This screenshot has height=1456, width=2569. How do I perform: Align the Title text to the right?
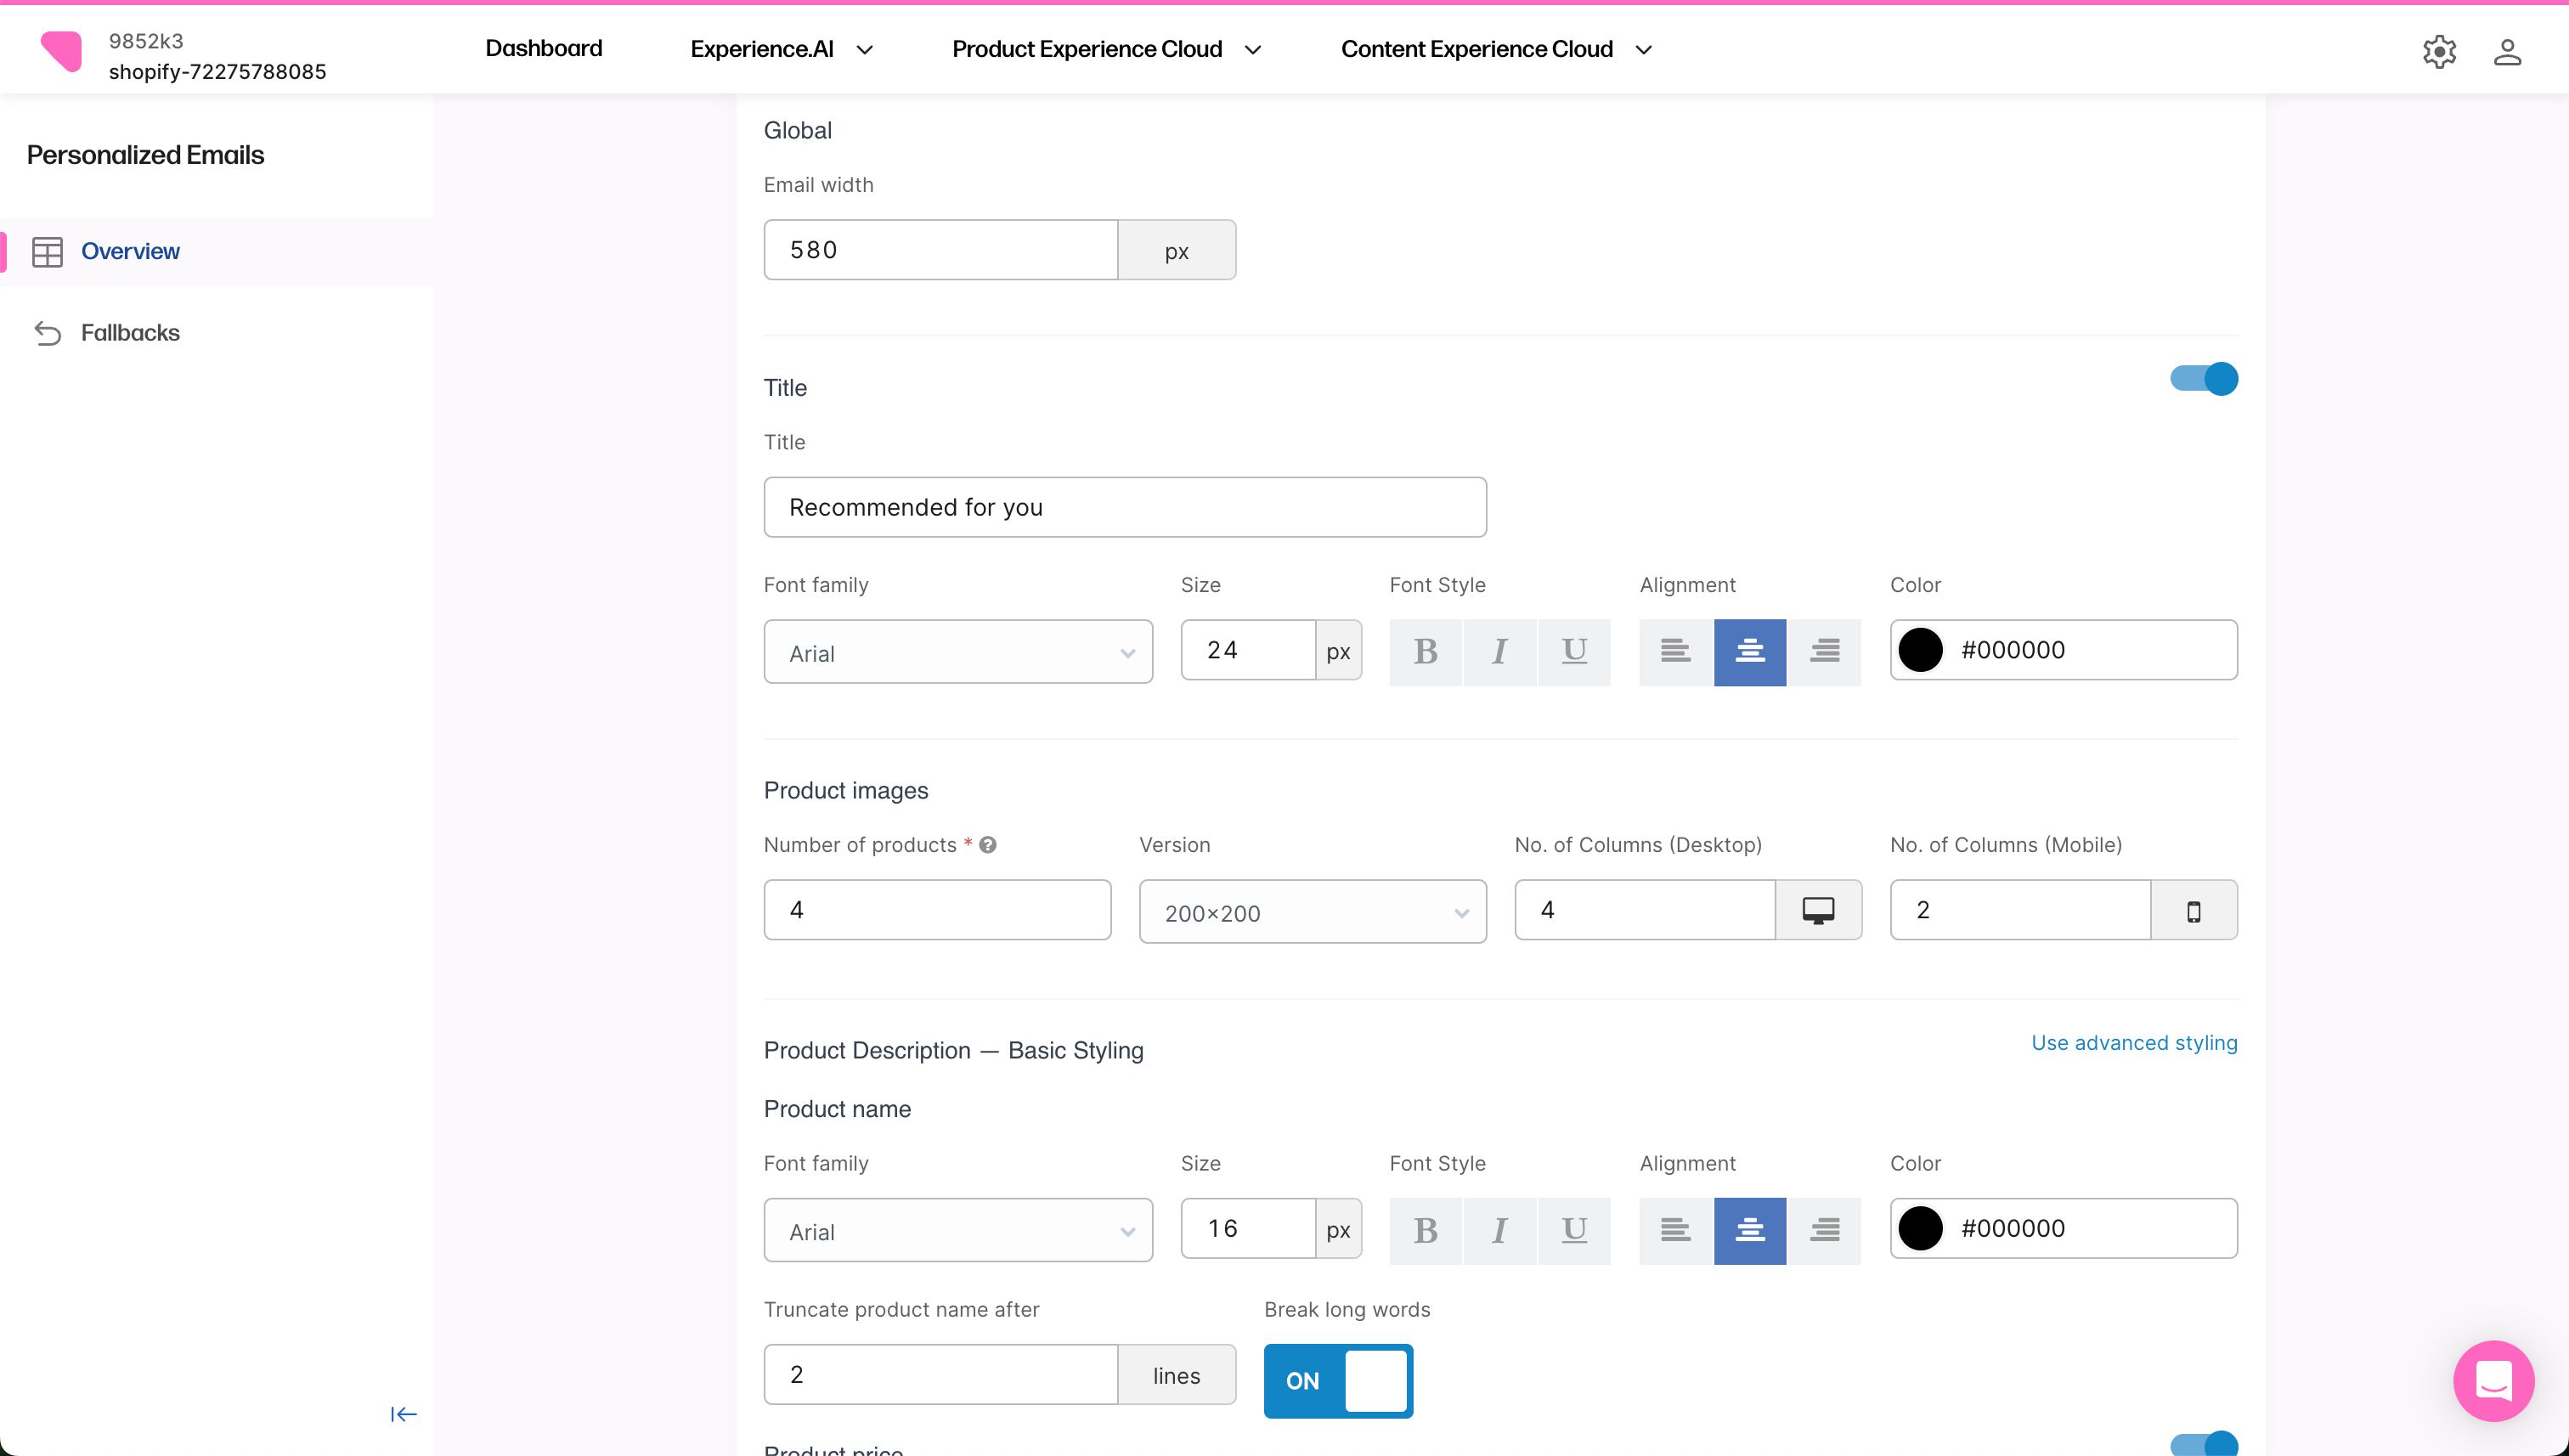1824,652
